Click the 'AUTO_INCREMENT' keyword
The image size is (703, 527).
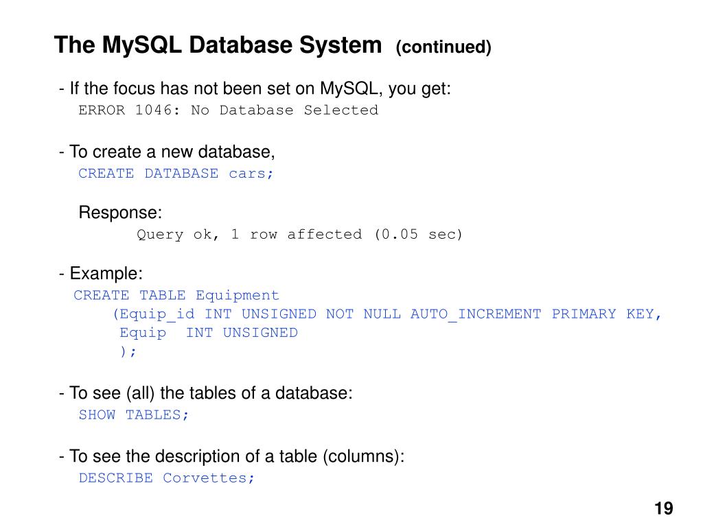point(476,314)
